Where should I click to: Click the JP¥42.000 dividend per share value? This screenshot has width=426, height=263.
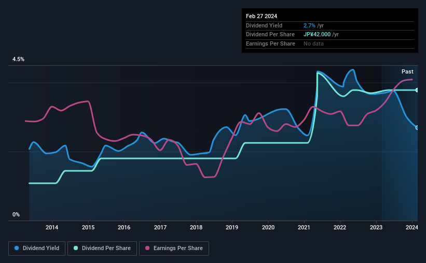[317, 35]
